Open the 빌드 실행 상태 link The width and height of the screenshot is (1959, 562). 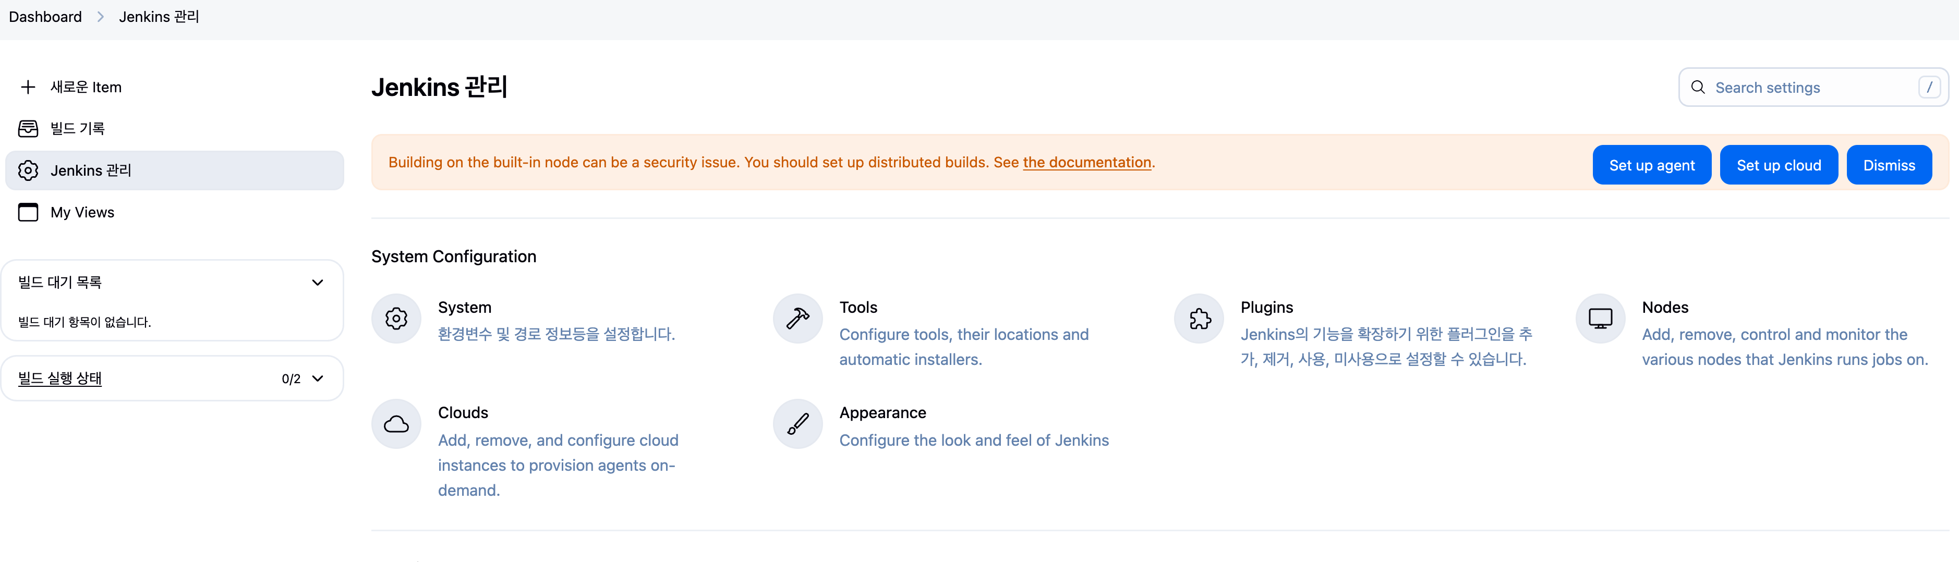60,378
